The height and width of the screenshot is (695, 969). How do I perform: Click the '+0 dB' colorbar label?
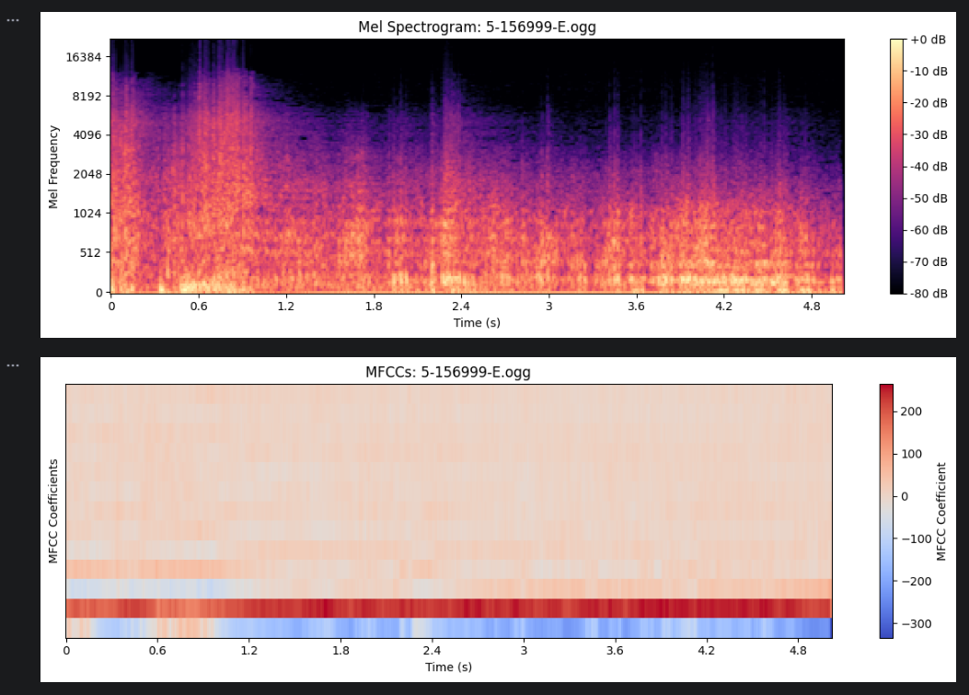click(x=929, y=40)
